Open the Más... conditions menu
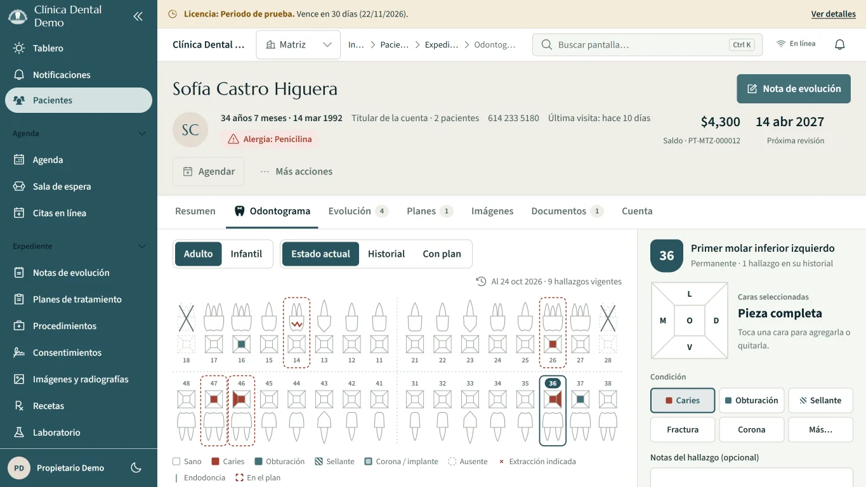Screen dimensions: 866x487 click(820, 429)
